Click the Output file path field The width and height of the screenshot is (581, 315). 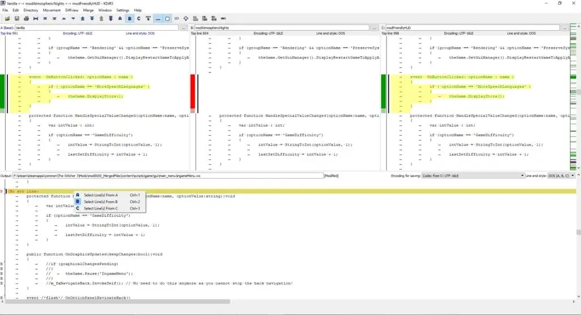(x=168, y=175)
